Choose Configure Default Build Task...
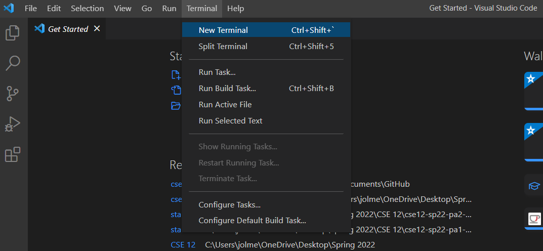The height and width of the screenshot is (251, 543). click(x=252, y=221)
